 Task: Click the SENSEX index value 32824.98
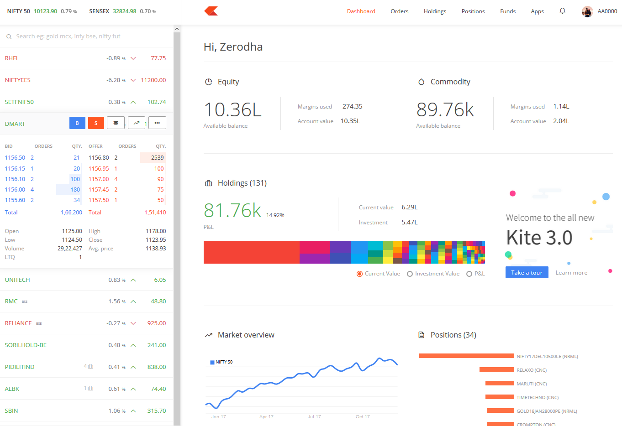(125, 11)
